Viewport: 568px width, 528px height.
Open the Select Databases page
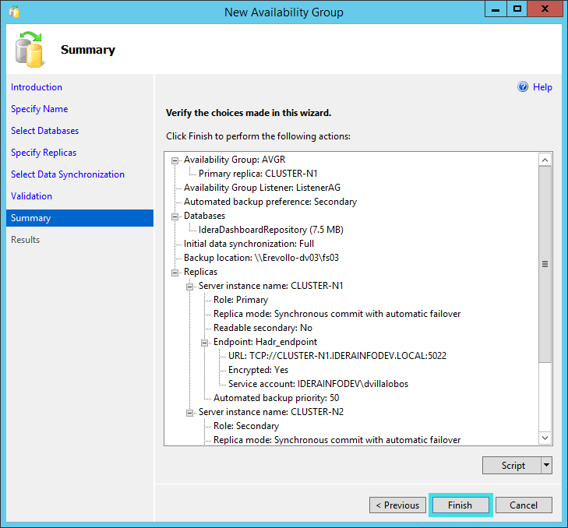click(x=45, y=131)
